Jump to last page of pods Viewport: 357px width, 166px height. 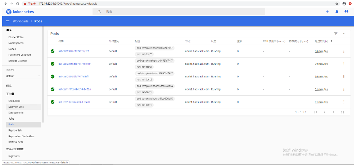(342, 112)
